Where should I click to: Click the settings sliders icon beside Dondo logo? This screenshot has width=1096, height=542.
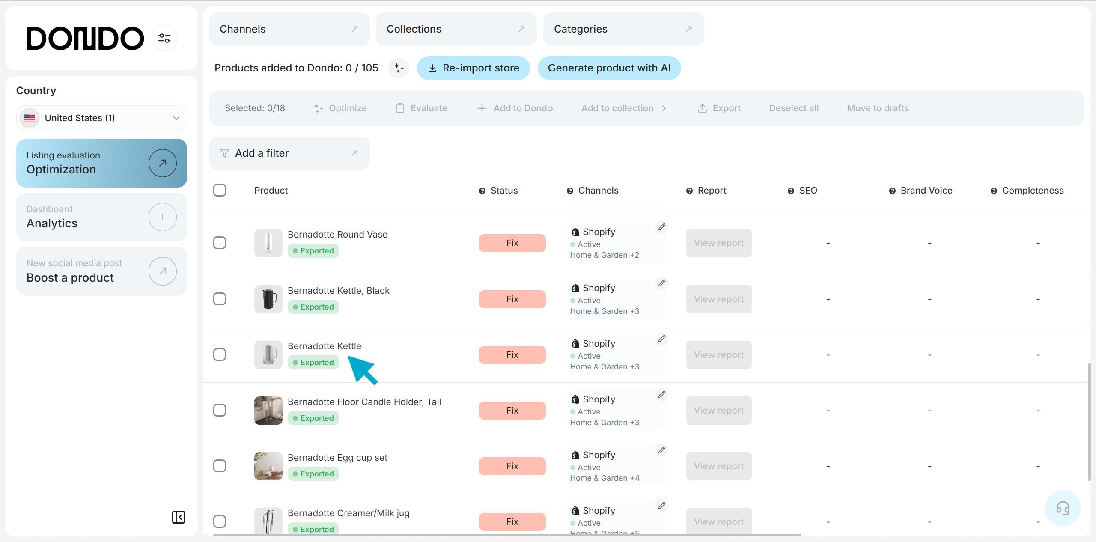164,38
